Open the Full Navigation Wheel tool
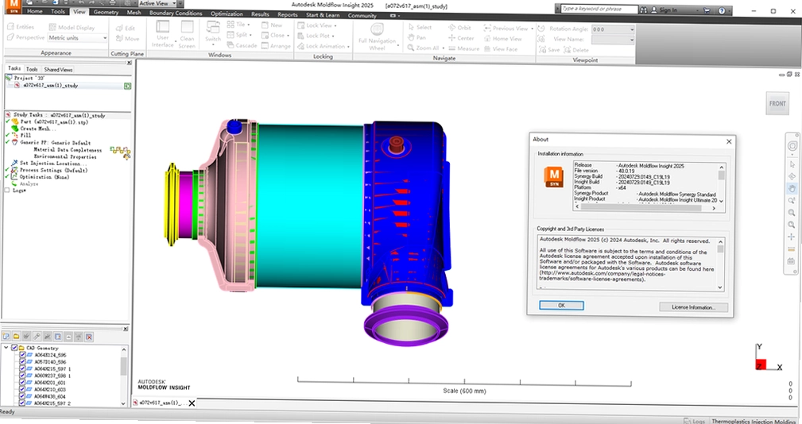The width and height of the screenshot is (802, 424). [x=377, y=37]
